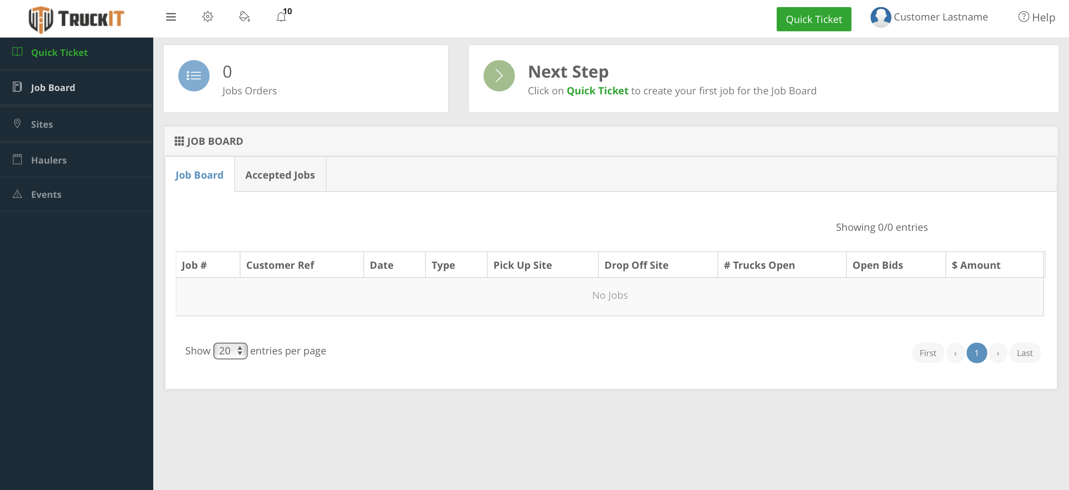This screenshot has width=1069, height=490.
Task: Open Haulers in the sidebar
Action: pyautogui.click(x=49, y=160)
